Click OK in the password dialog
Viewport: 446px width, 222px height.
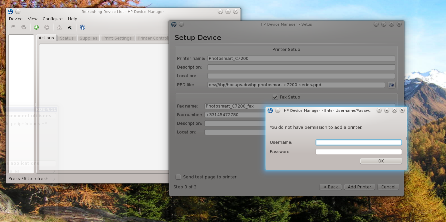click(x=381, y=161)
